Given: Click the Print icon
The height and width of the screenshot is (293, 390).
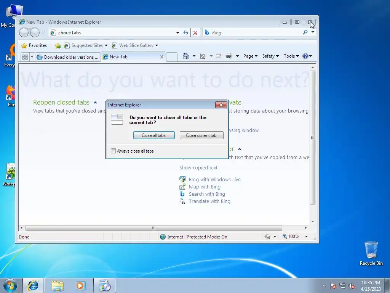Looking at the screenshot, I should (x=229, y=56).
